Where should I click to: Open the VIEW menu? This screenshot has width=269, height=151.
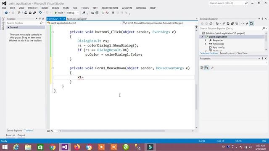(21, 8)
